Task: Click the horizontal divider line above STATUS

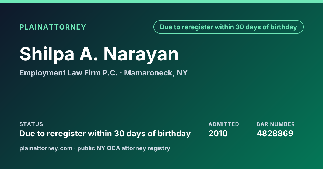Action: coord(161,113)
